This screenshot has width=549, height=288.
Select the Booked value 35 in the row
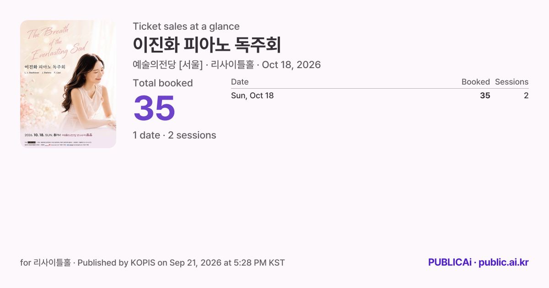point(485,96)
